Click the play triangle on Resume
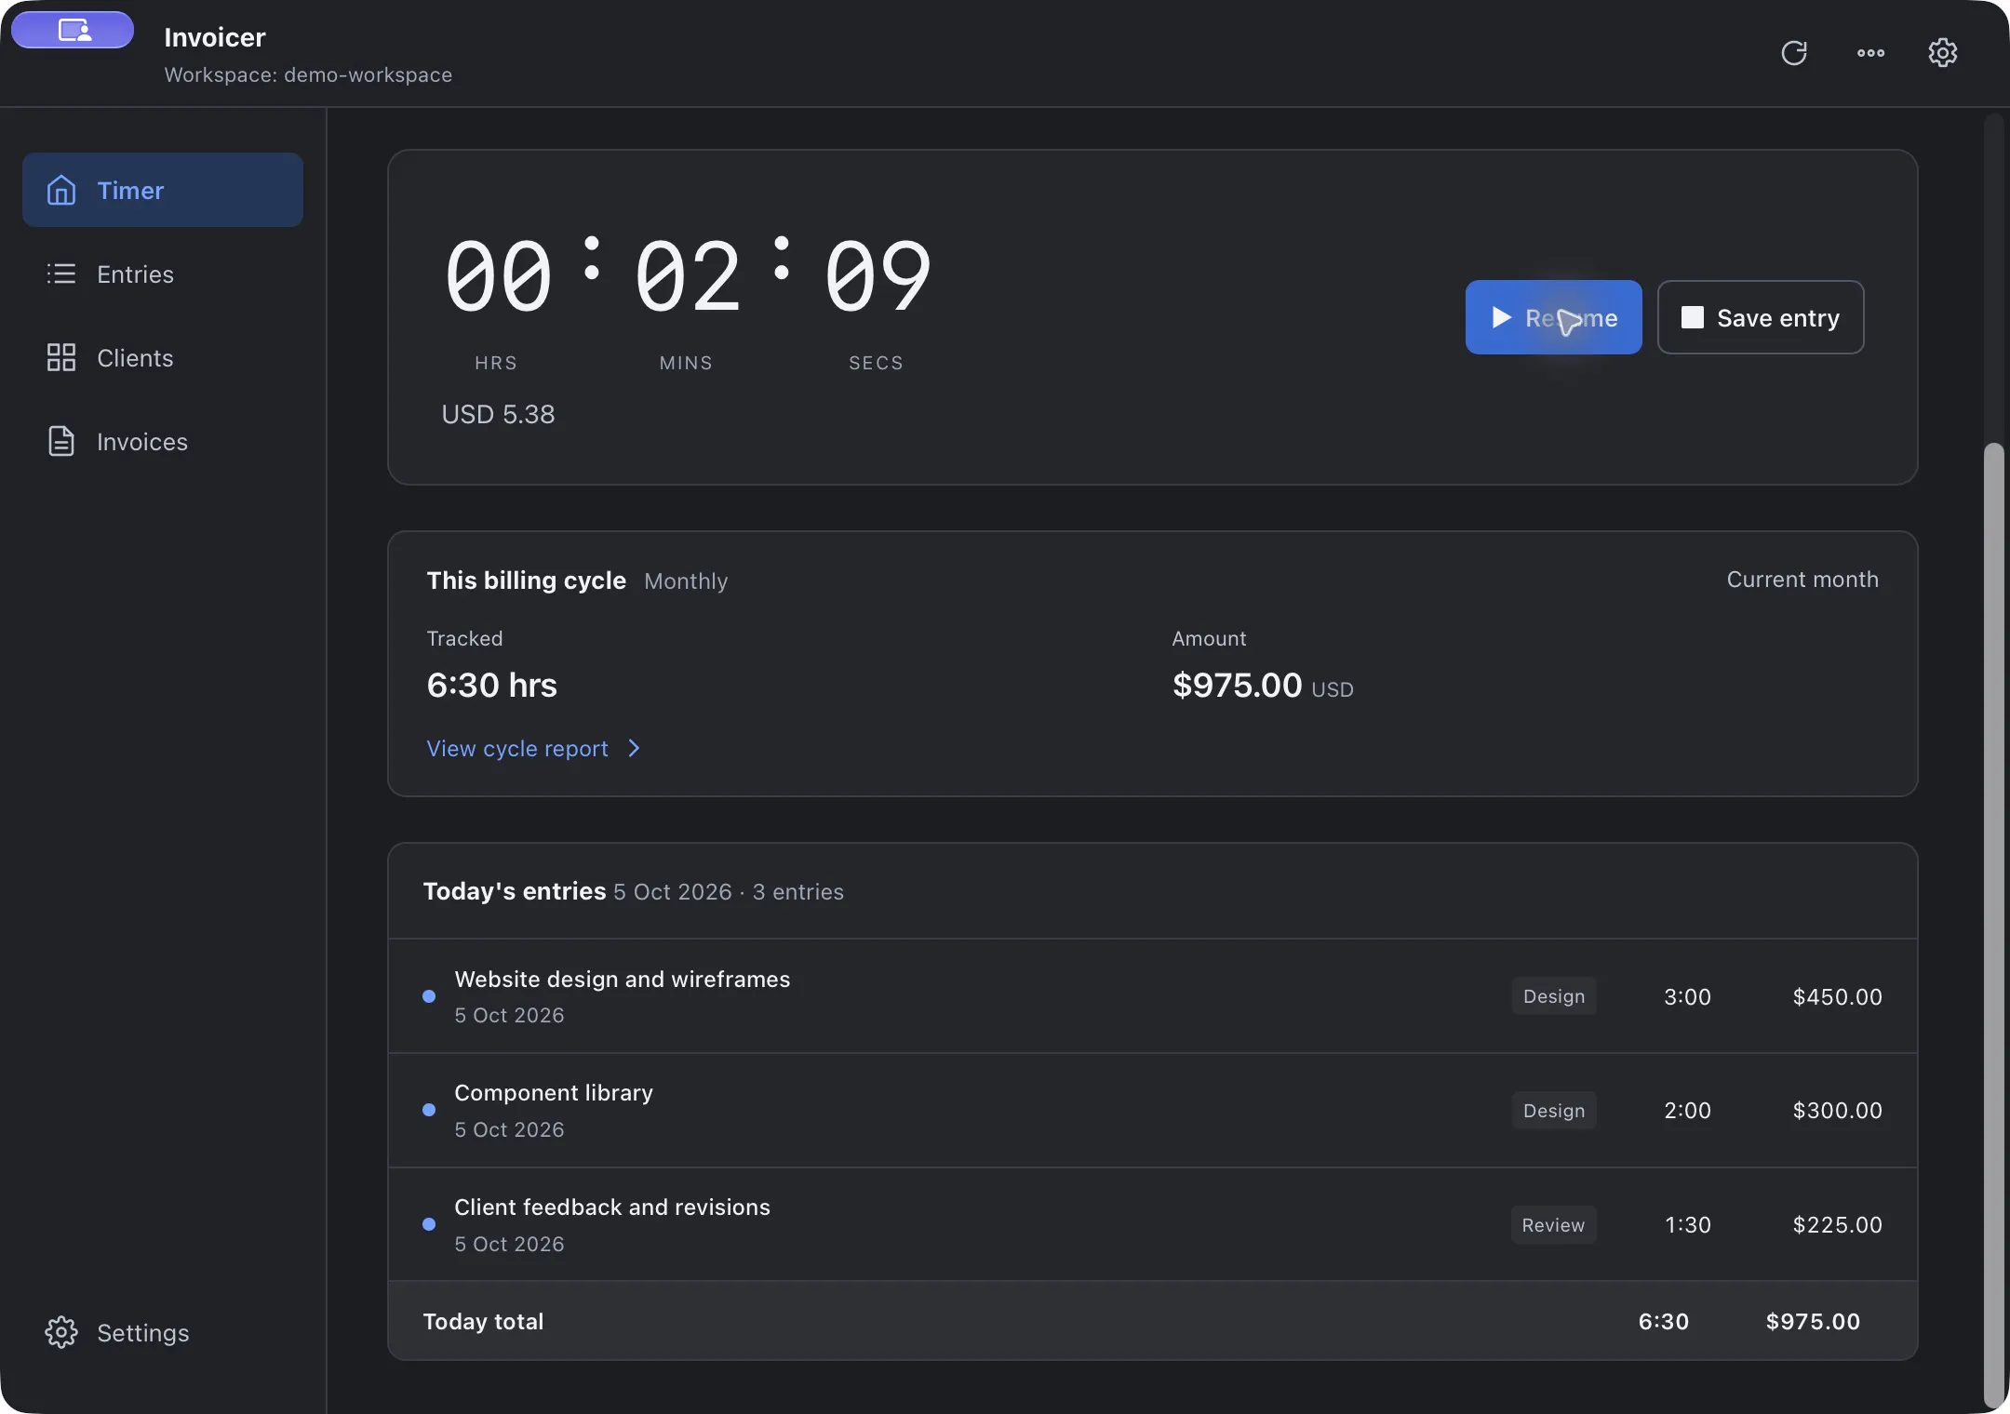 tap(1501, 317)
